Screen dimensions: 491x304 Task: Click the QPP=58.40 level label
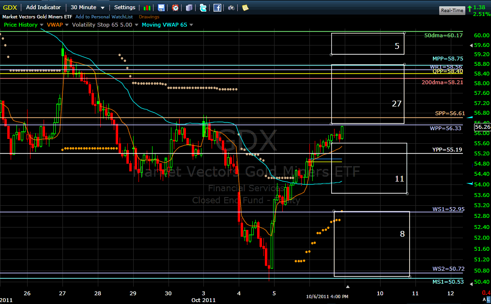[x=448, y=71]
